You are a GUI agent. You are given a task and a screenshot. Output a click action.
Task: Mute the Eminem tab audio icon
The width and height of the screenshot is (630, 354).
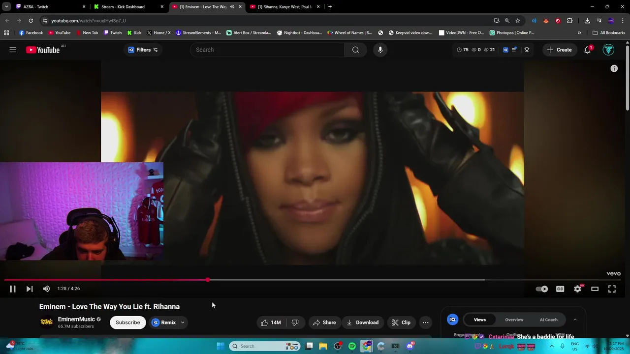232,7
